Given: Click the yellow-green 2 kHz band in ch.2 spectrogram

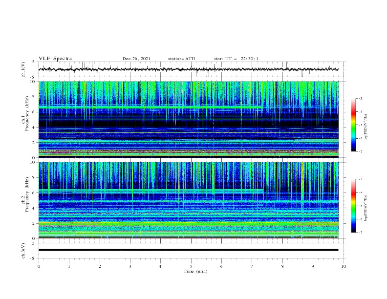Looking at the screenshot, I should coord(188,224).
